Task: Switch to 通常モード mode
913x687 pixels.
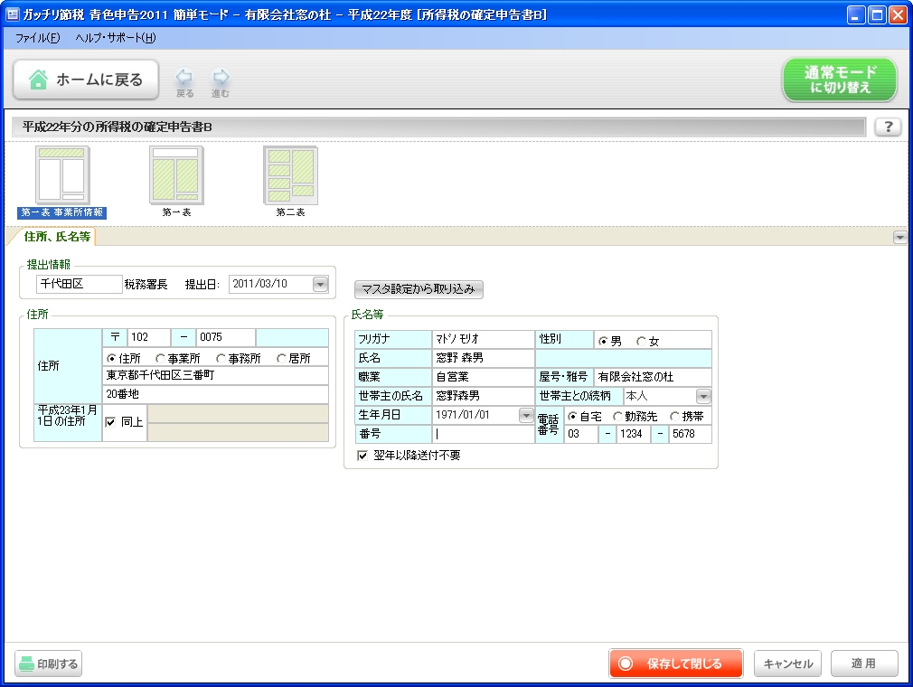Action: tap(839, 80)
